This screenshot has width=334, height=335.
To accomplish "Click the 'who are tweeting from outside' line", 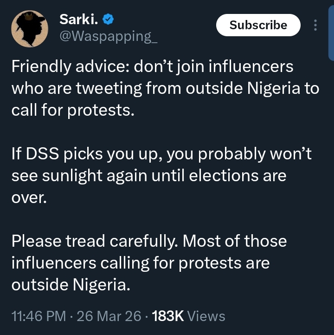I will click(x=165, y=88).
